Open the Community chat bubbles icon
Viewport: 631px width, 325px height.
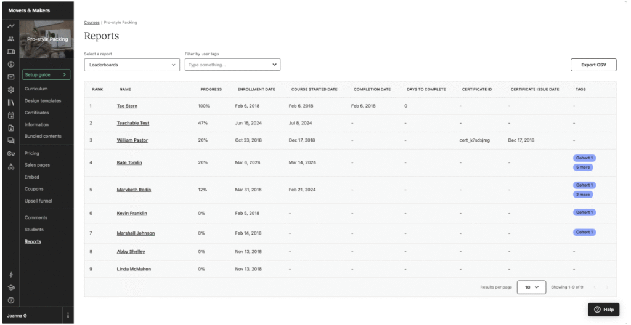(11, 141)
